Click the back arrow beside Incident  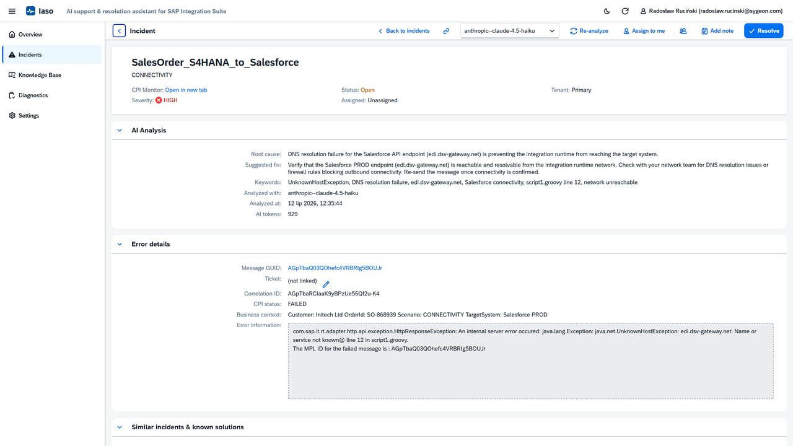pos(119,31)
